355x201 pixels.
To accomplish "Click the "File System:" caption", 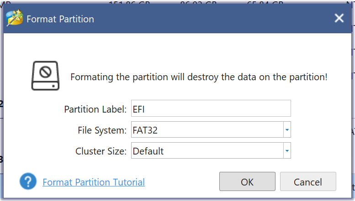I will pyautogui.click(x=102, y=130).
